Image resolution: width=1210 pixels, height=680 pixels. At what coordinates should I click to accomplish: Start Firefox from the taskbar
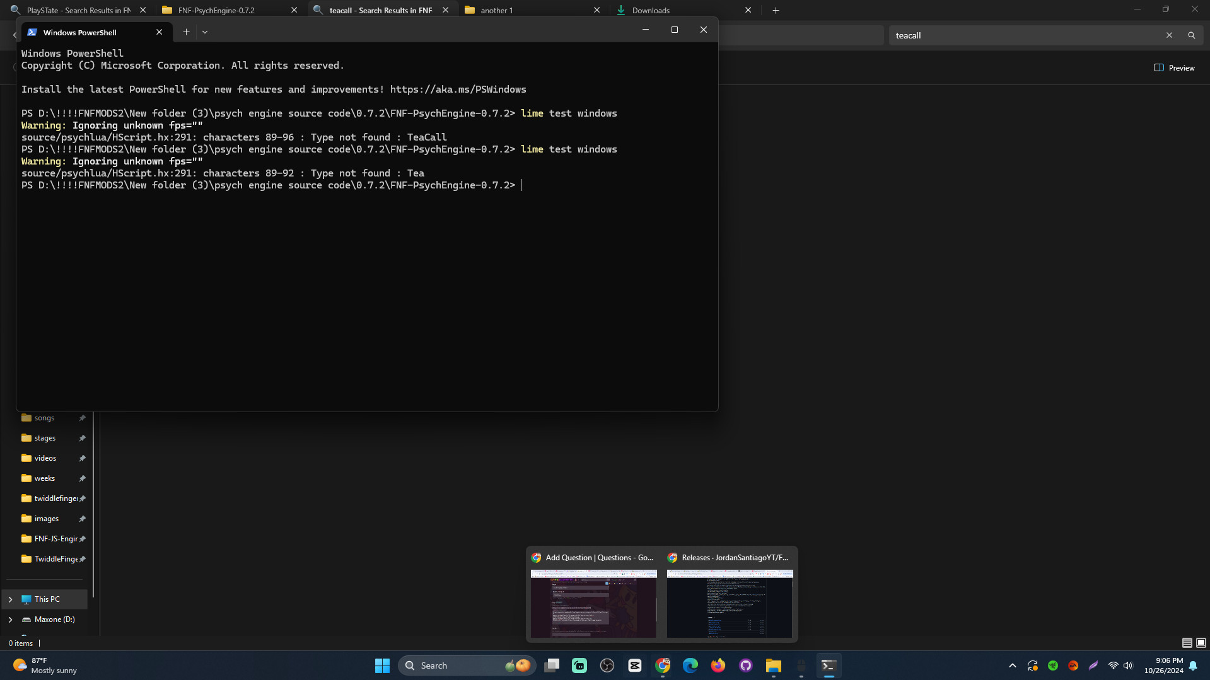pos(718,665)
